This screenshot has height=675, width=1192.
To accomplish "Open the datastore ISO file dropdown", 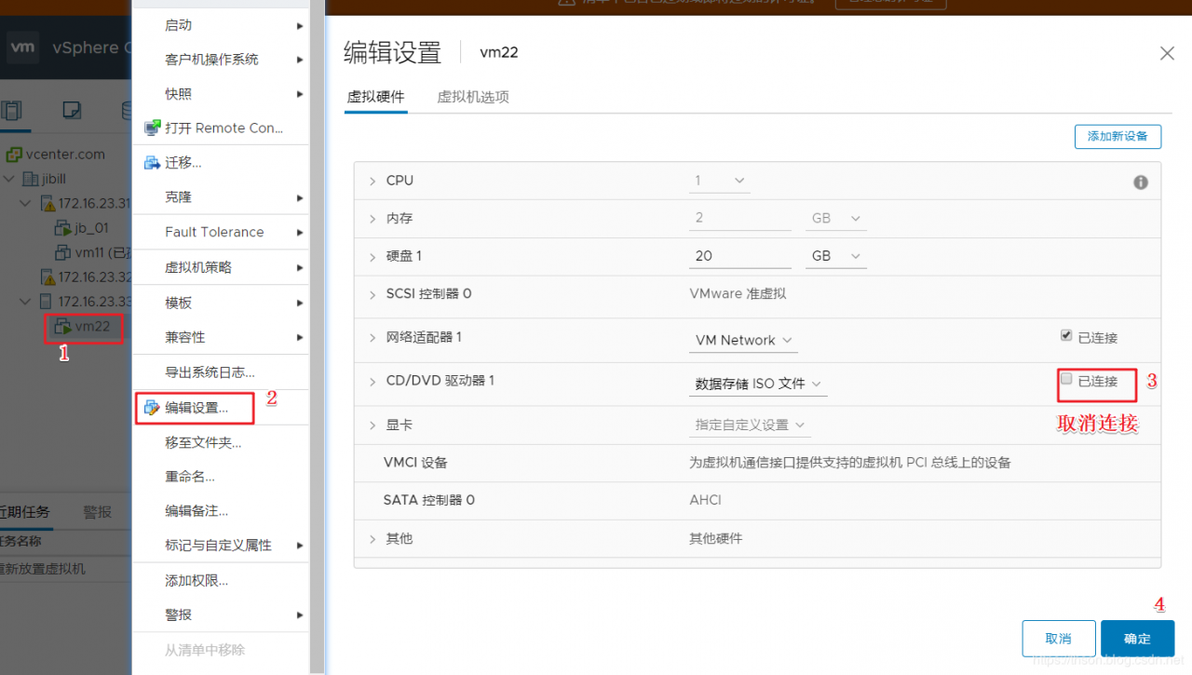I will [x=758, y=384].
